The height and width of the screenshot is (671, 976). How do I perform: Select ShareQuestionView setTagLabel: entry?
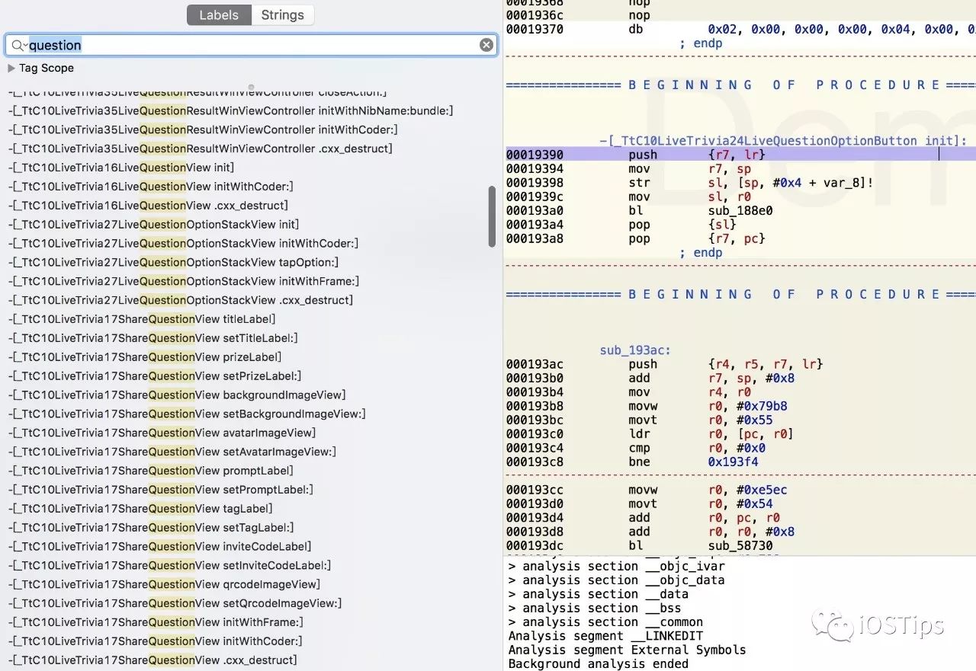click(151, 527)
